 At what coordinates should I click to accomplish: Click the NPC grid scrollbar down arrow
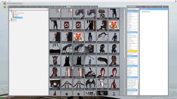pyautogui.click(x=124, y=95)
